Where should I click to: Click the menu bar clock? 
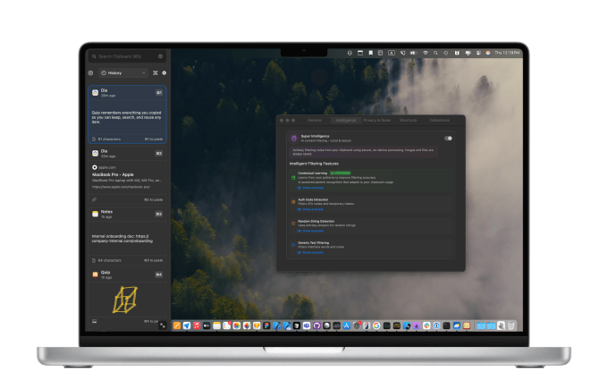(x=507, y=53)
